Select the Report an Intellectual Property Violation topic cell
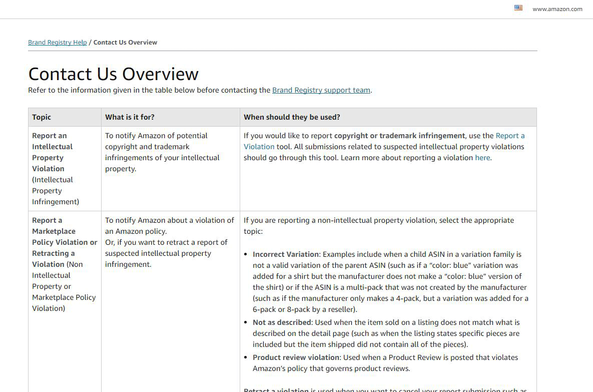 click(52, 152)
